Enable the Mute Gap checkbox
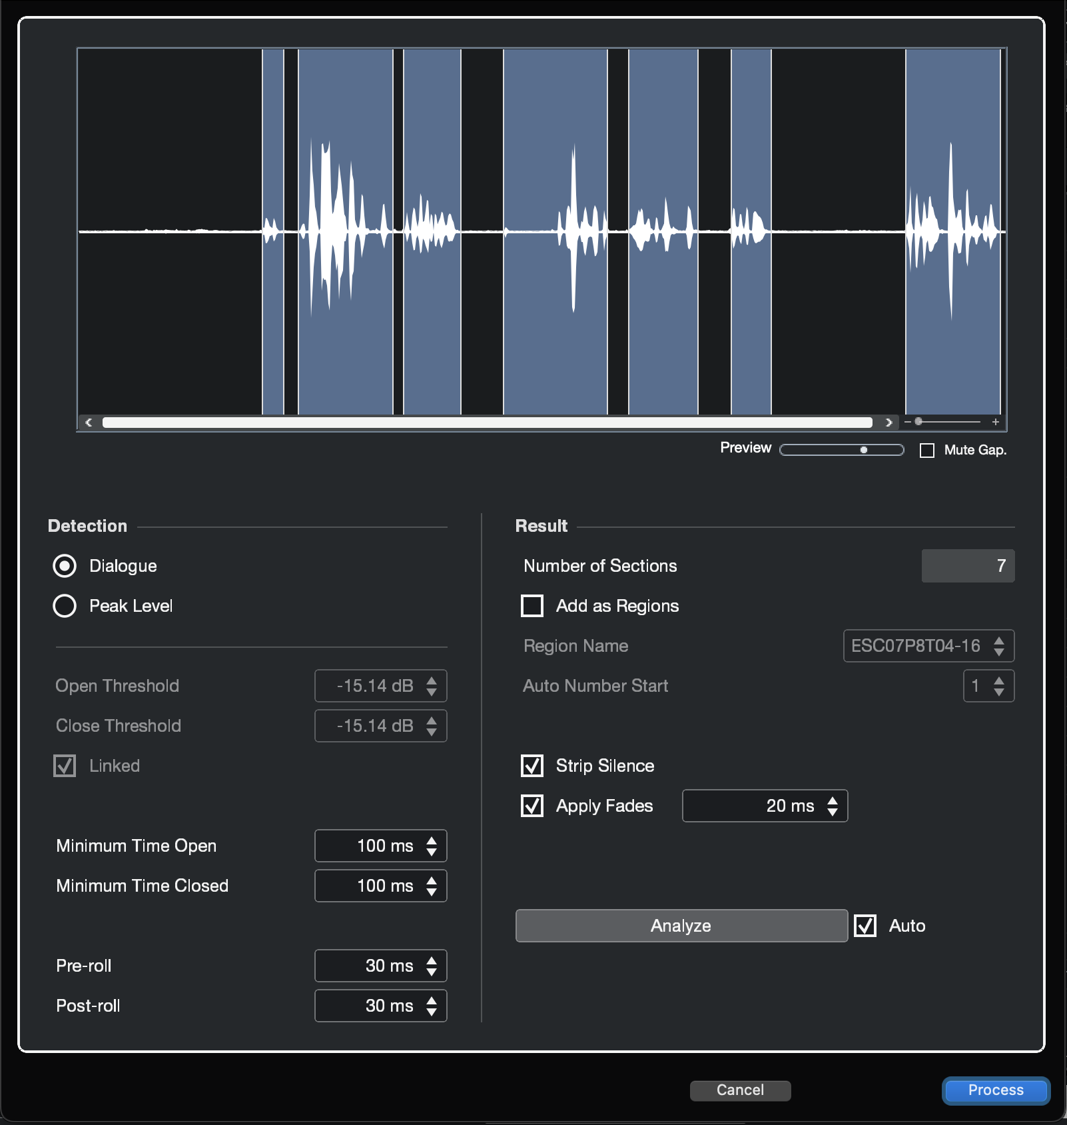The width and height of the screenshot is (1067, 1125). pos(927,451)
